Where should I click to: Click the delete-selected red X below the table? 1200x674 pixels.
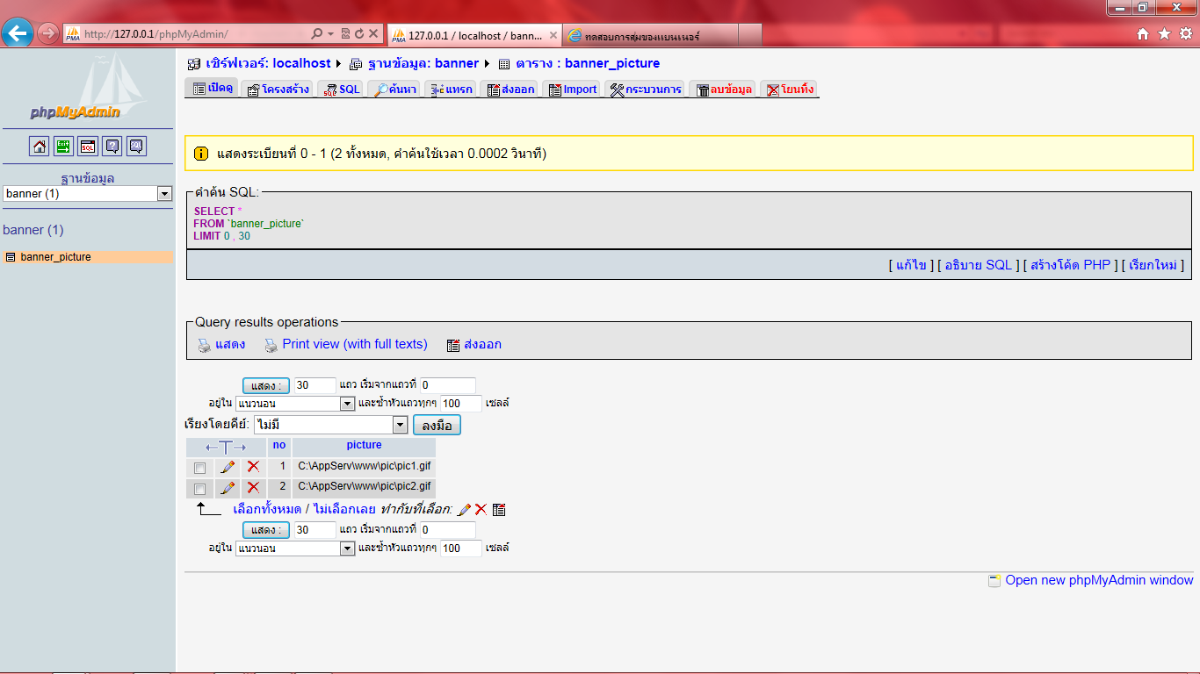tap(481, 509)
